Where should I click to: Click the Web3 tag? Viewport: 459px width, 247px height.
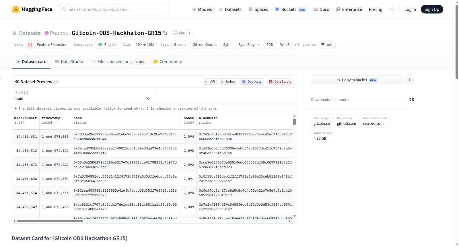click(285, 44)
